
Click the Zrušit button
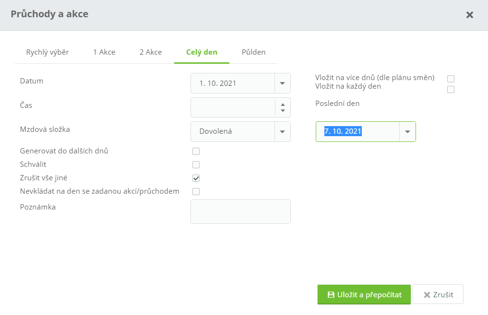tap(438, 295)
